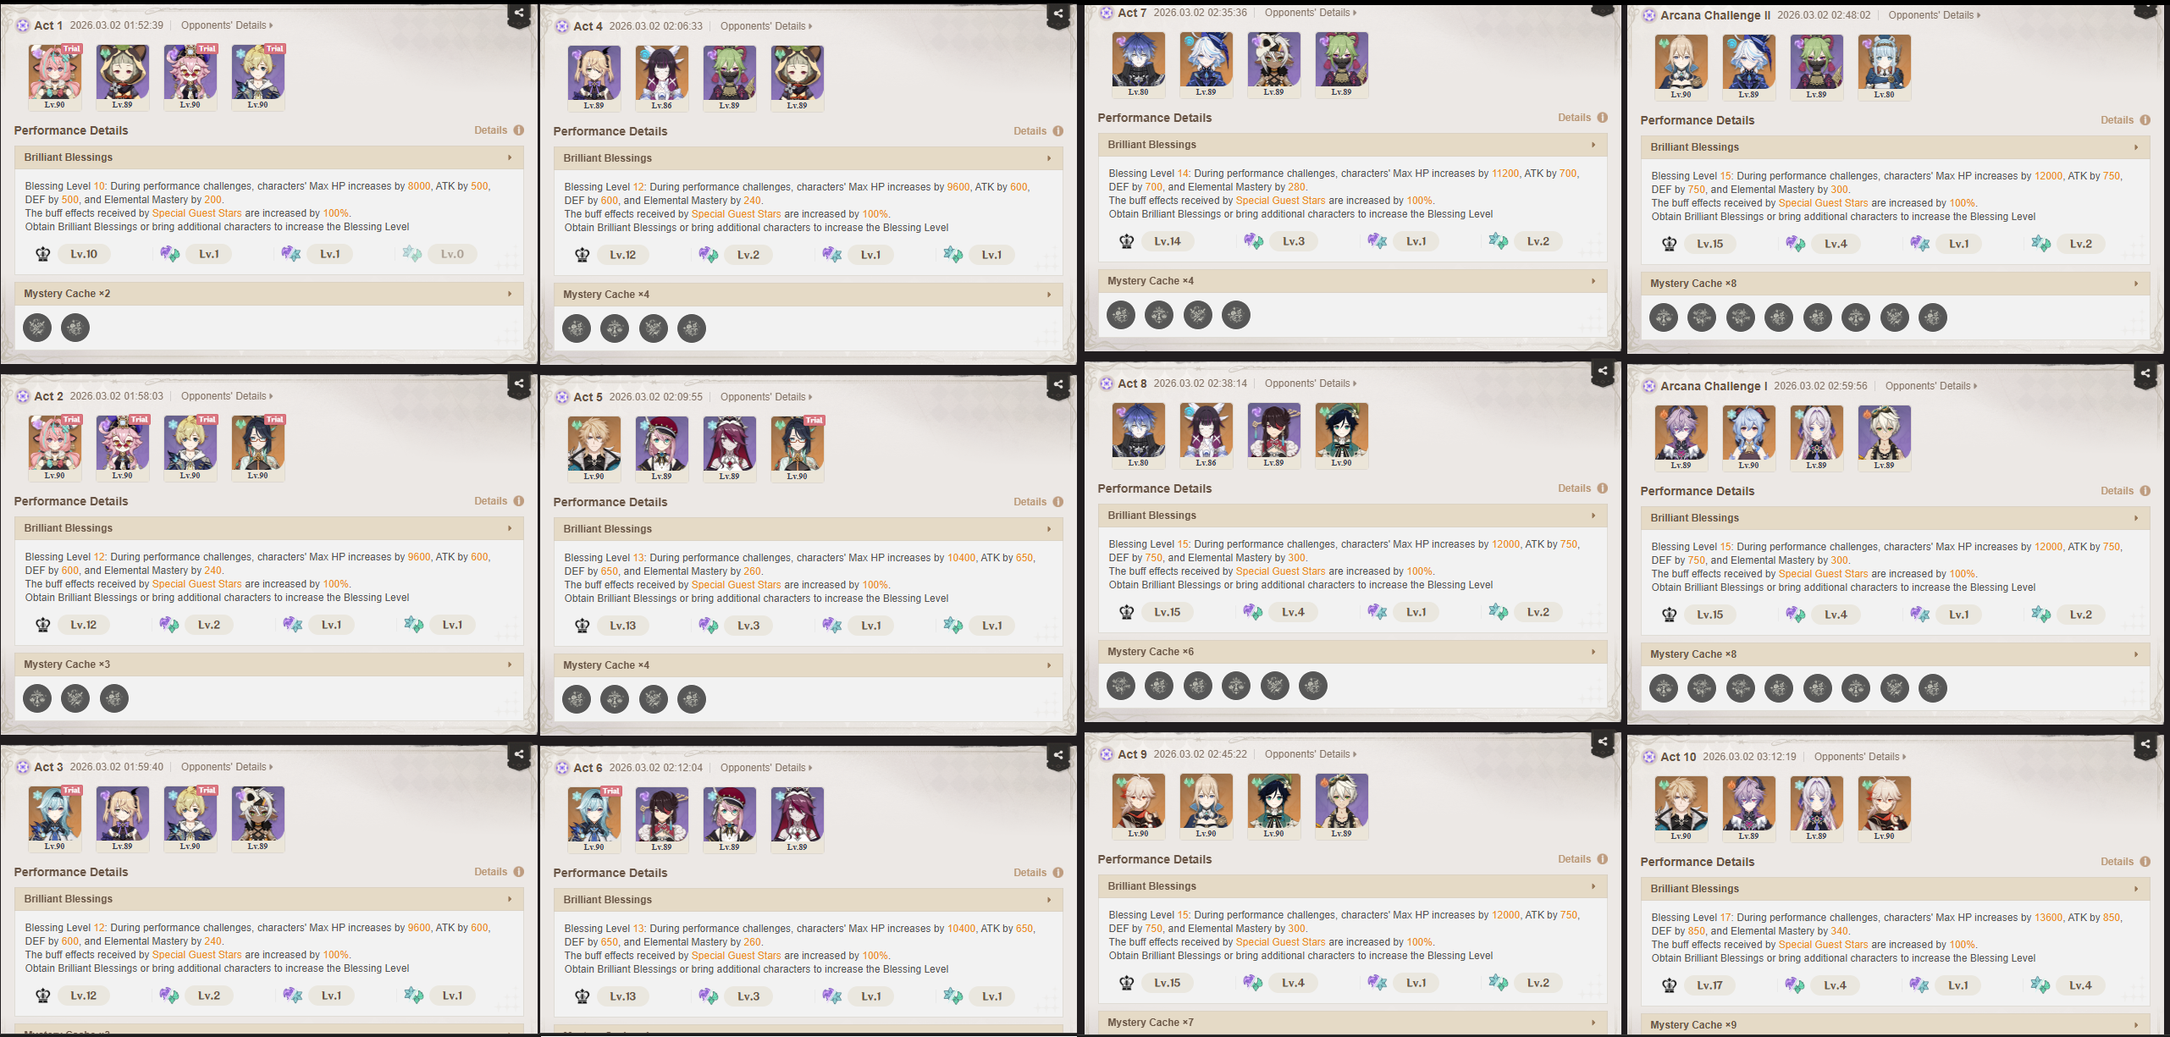This screenshot has height=1037, width=2170.
Task: Expand Opponents' Details for Act 7
Action: 1311,13
